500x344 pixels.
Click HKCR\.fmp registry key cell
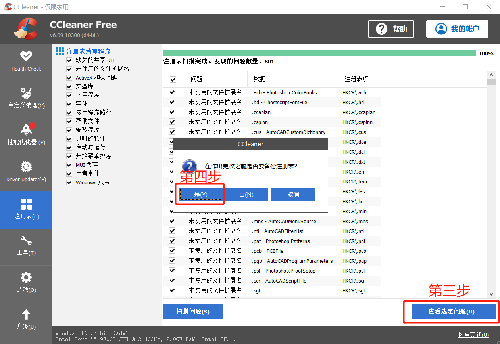coord(355,182)
